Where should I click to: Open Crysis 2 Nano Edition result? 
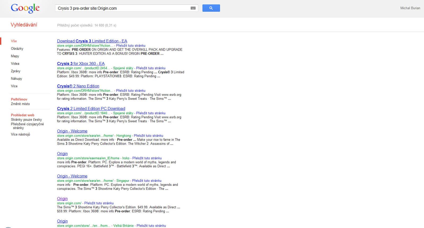click(x=78, y=86)
